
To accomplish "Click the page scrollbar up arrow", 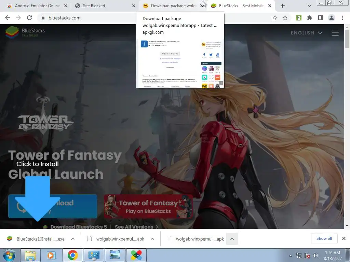I will click(347, 27).
